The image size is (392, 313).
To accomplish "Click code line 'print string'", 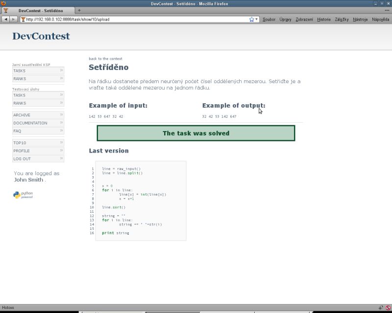I will tap(116, 233).
